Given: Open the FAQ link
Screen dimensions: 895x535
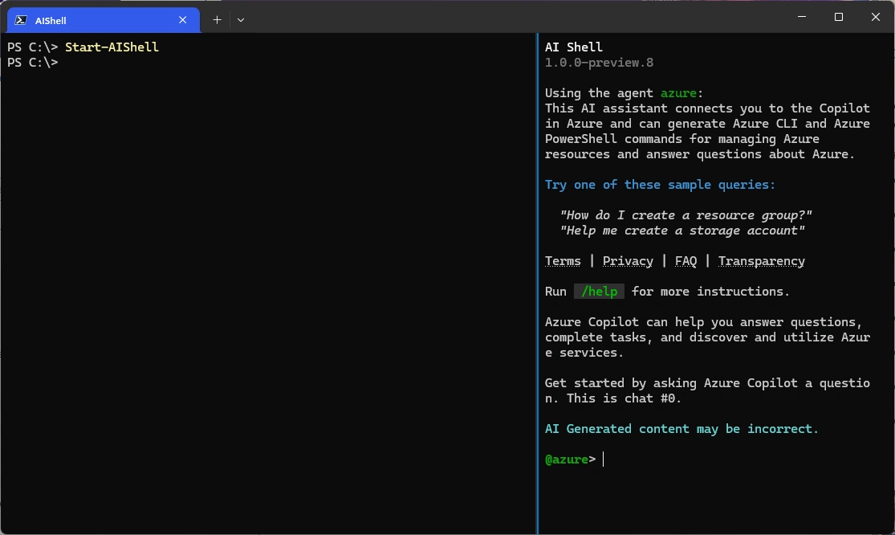Looking at the screenshot, I should pyautogui.click(x=685, y=261).
